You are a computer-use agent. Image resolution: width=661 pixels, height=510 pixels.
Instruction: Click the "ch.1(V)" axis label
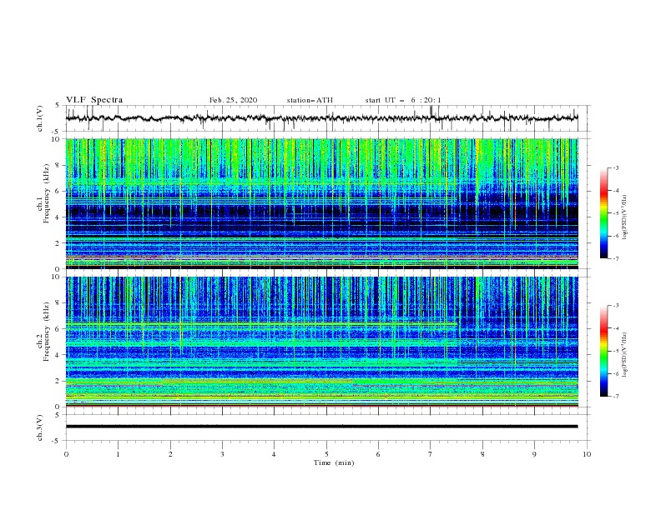click(40, 118)
